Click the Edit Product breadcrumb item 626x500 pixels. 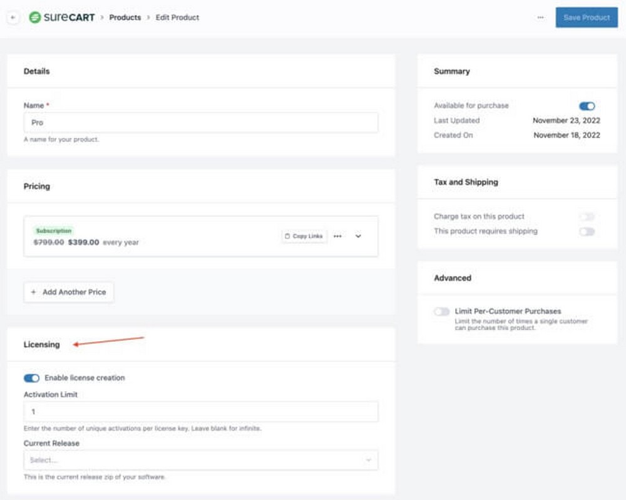click(x=177, y=17)
